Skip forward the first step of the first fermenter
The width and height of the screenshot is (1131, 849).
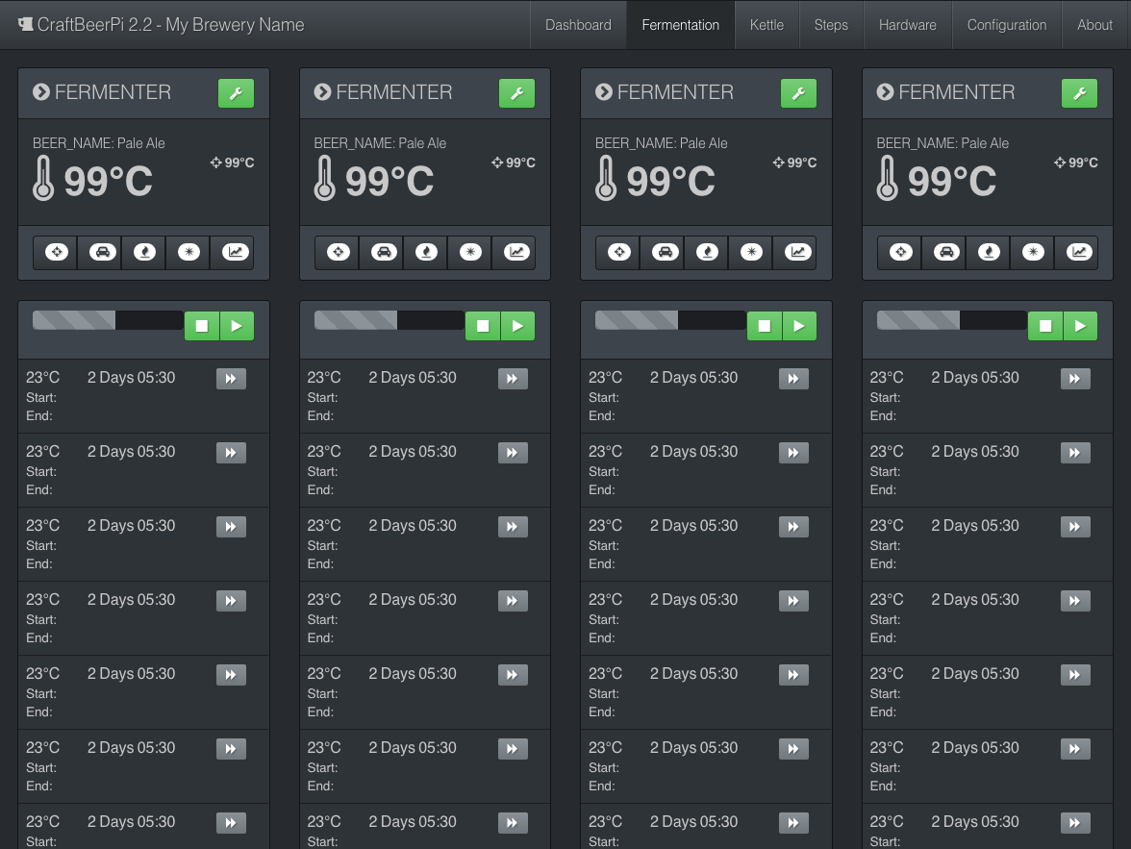tap(231, 379)
